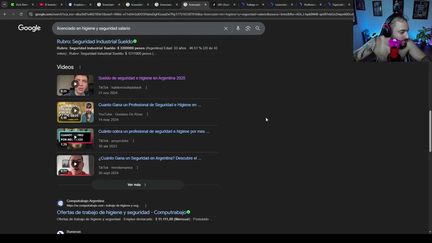Click 'TikTok · hernilamanna' source text
The width and height of the screenshot is (432, 243).
coord(115,167)
